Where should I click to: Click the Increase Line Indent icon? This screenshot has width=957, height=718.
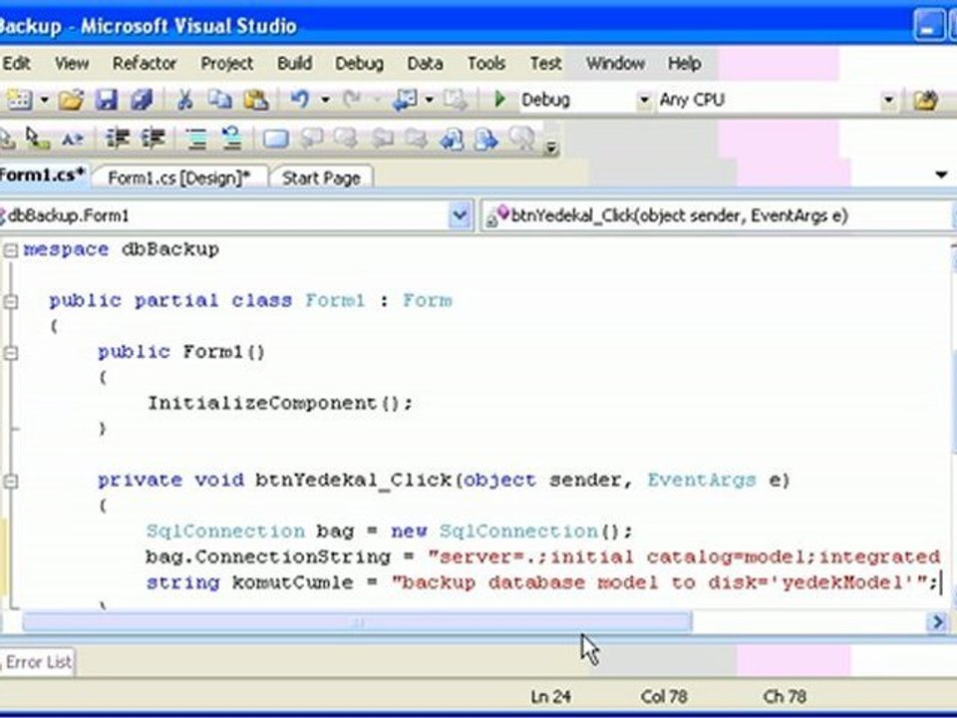tap(153, 140)
